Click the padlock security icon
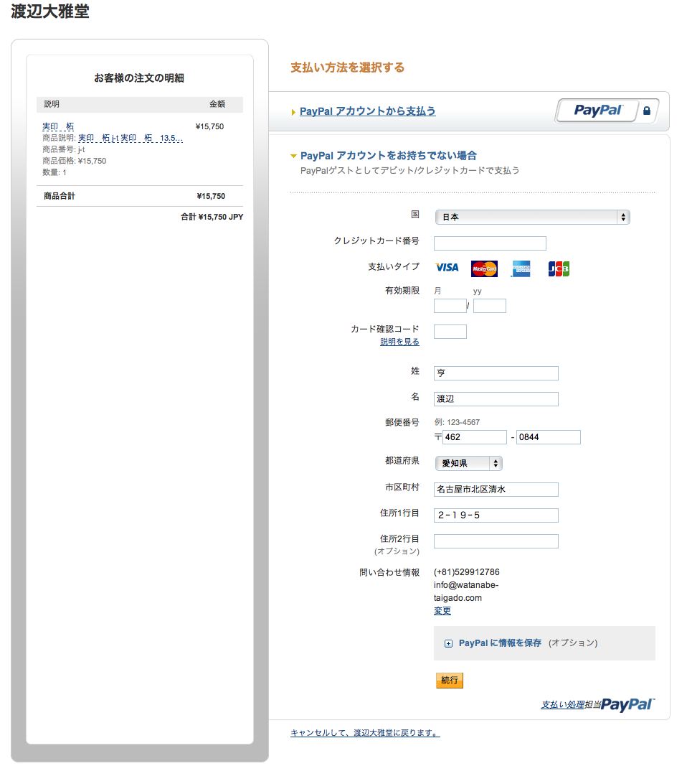Viewport: 687px width, 766px height. tap(647, 111)
